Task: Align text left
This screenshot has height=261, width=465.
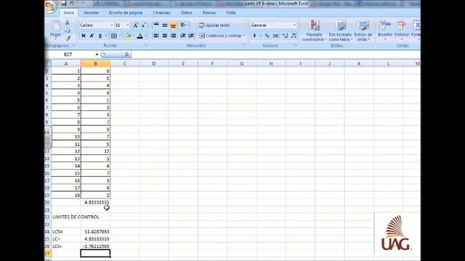Action: click(x=156, y=36)
